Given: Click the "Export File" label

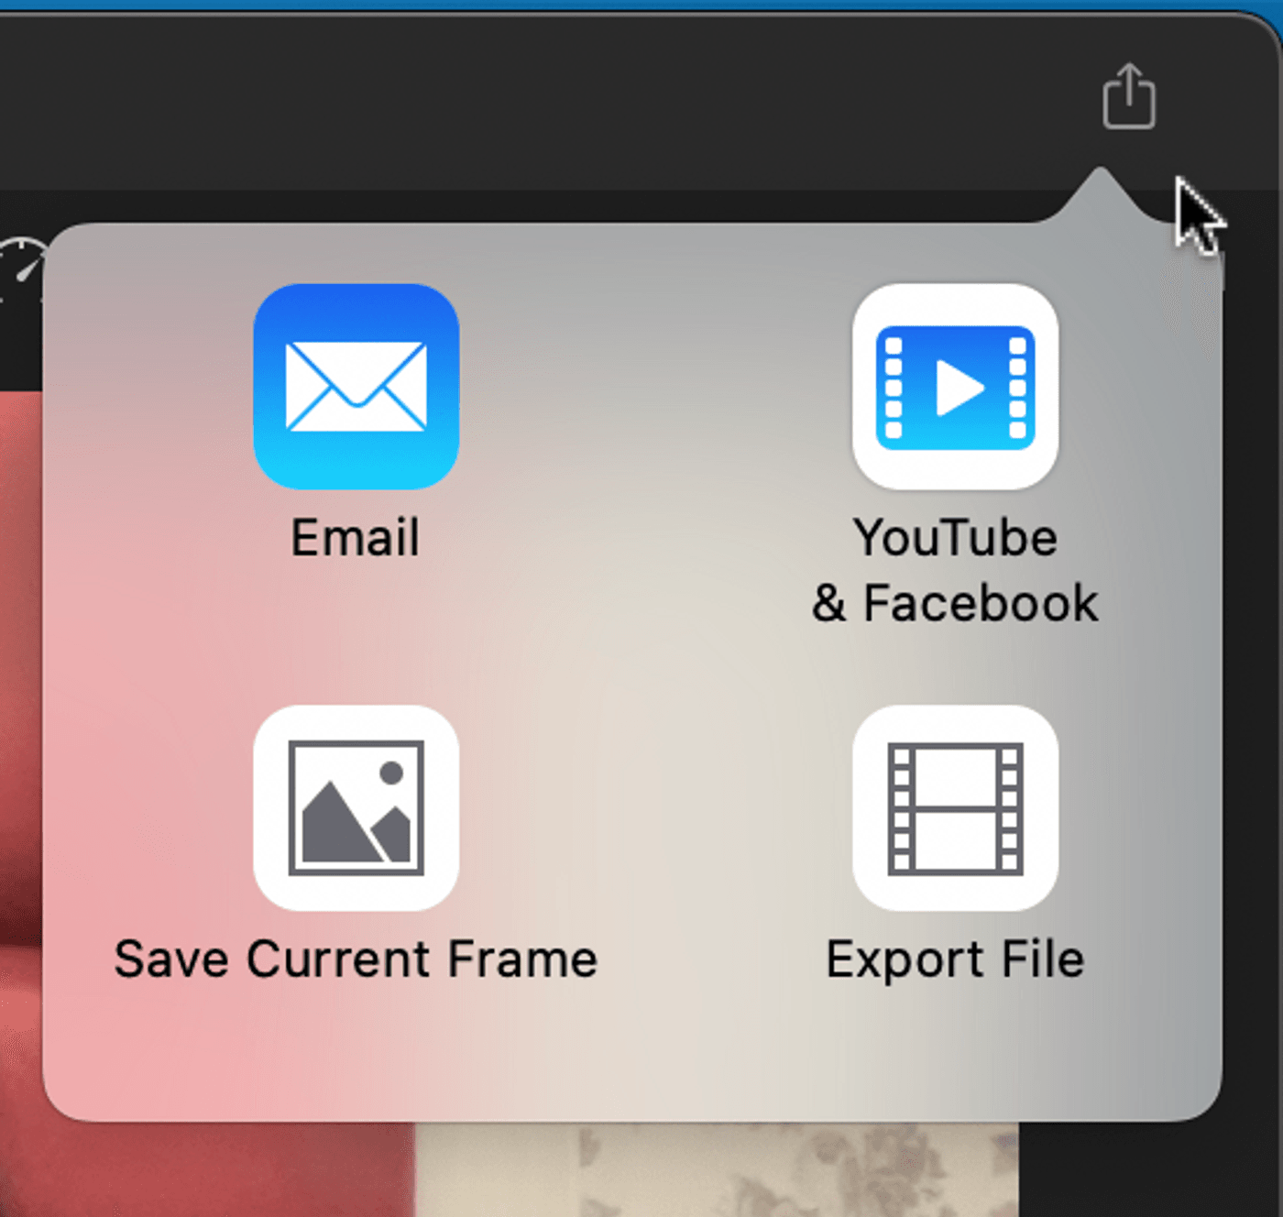Looking at the screenshot, I should [955, 959].
